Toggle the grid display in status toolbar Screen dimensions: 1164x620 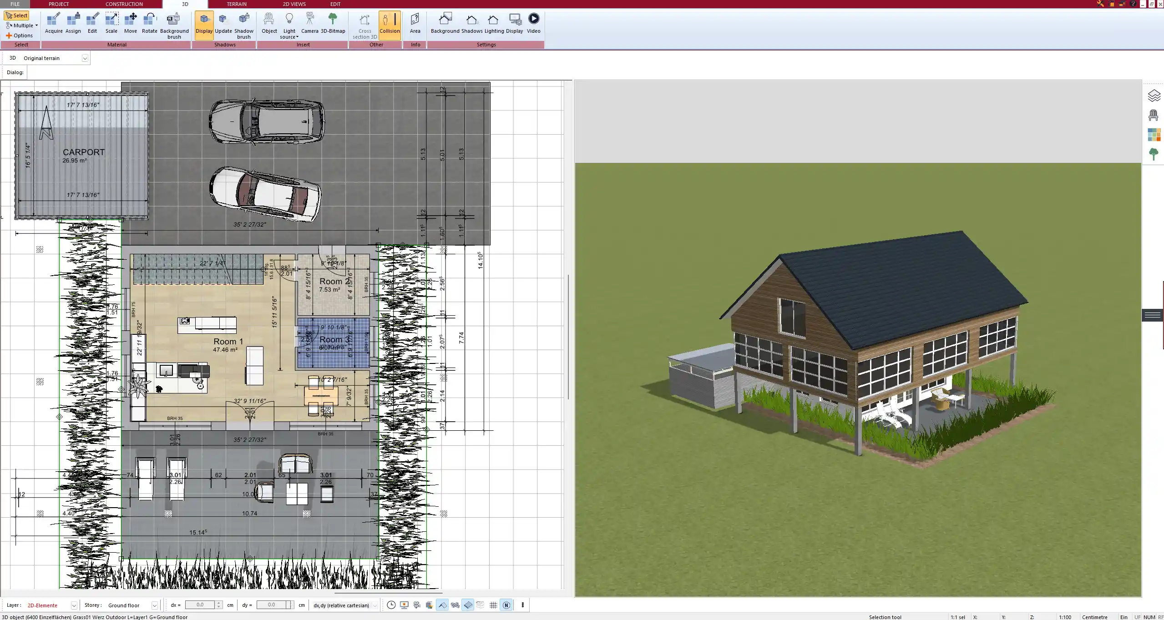[x=493, y=605]
